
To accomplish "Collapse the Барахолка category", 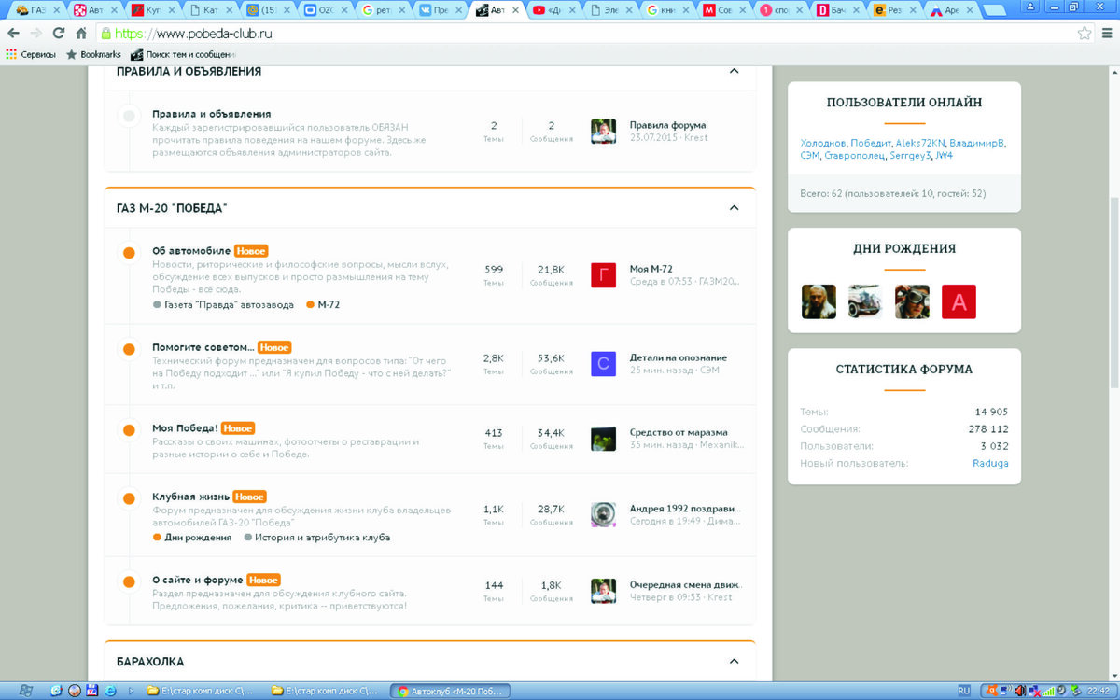I will (x=734, y=662).
